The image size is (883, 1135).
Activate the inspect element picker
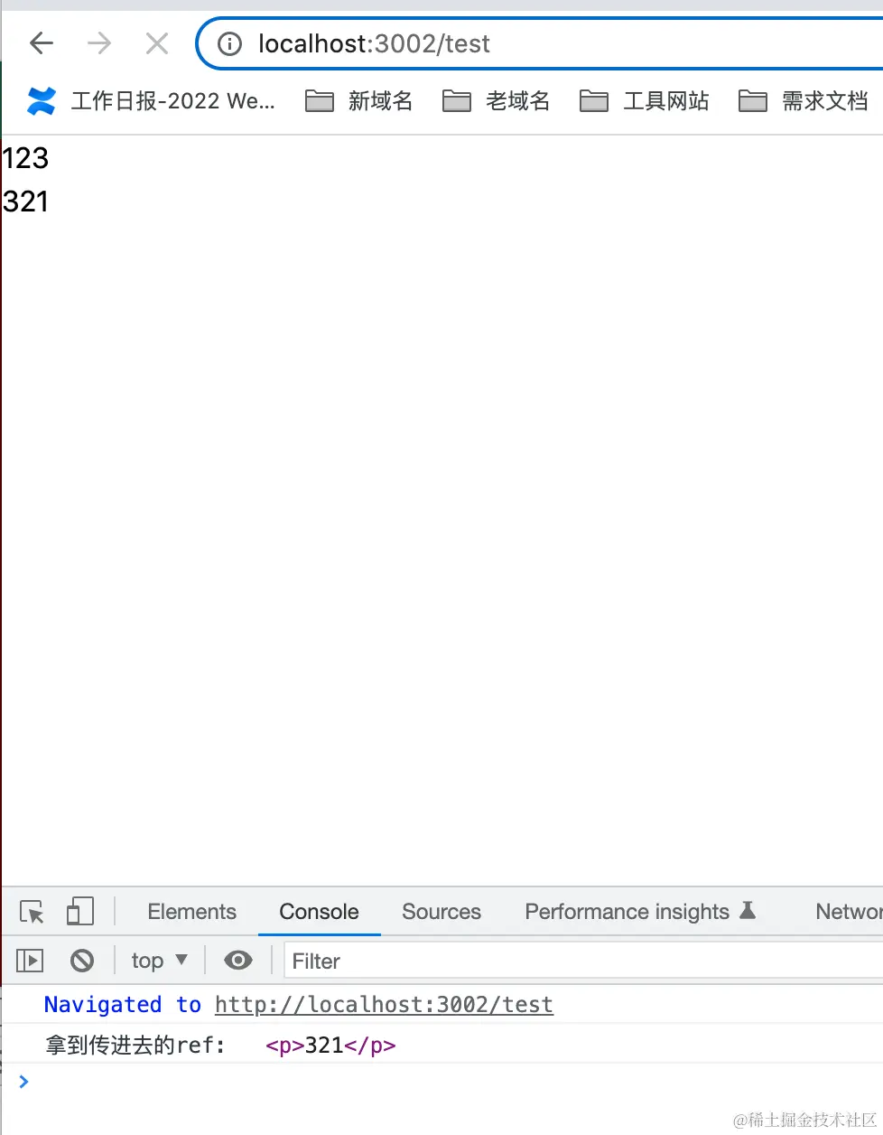click(32, 912)
